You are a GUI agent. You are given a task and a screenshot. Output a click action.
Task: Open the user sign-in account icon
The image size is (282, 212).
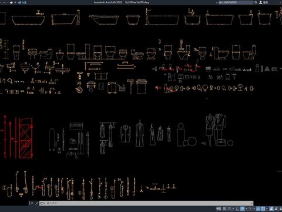(x=261, y=2)
